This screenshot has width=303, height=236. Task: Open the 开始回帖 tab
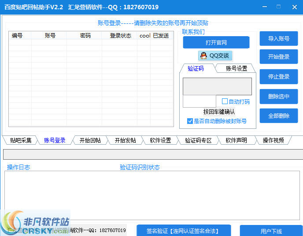click(x=90, y=140)
